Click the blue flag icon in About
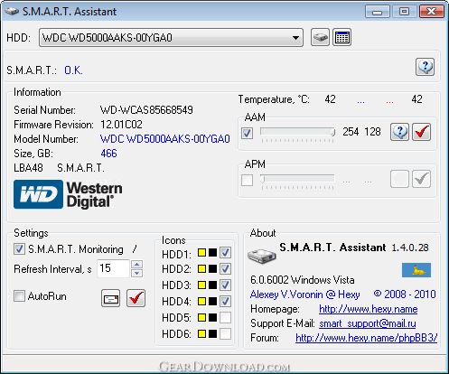The height and width of the screenshot is (374, 449). [x=416, y=270]
